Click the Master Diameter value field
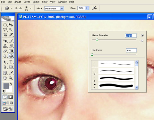The image size is (154, 120). point(131,36)
